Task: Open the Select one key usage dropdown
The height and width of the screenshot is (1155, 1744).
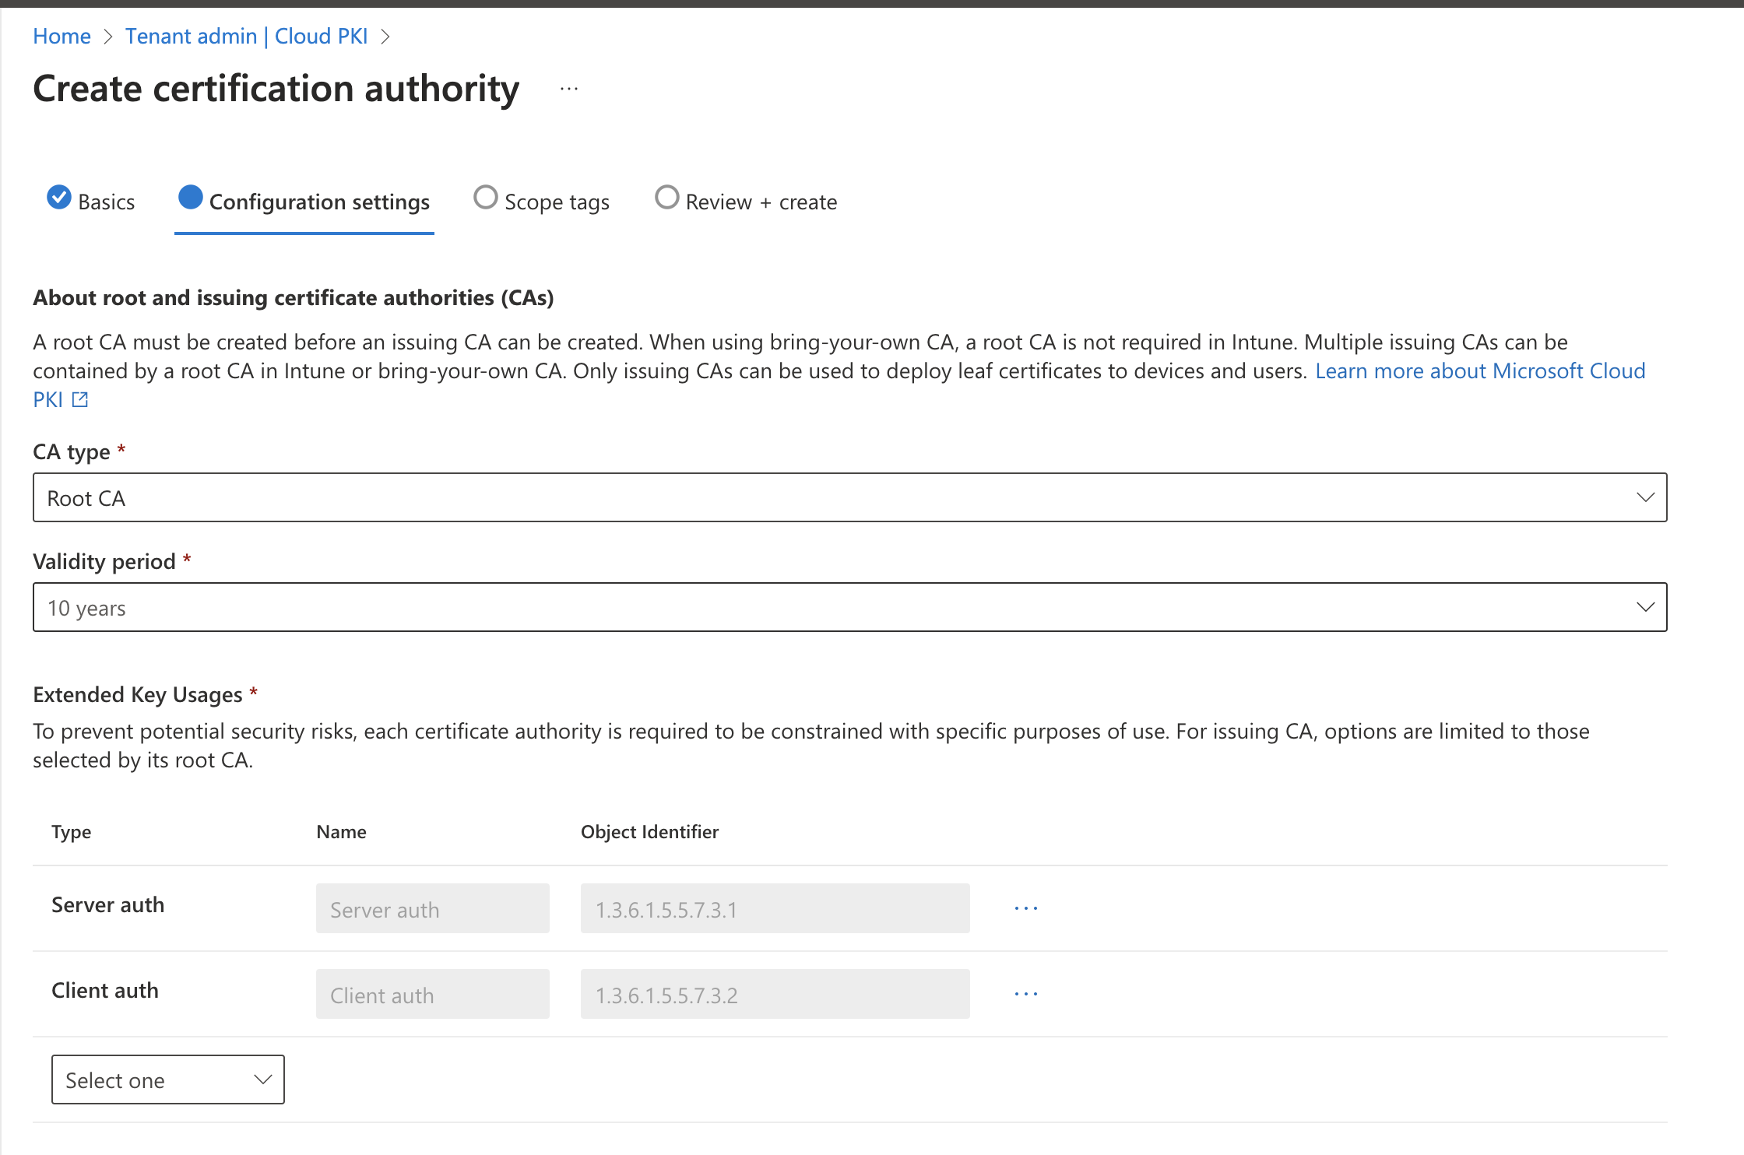Action: tap(168, 1080)
